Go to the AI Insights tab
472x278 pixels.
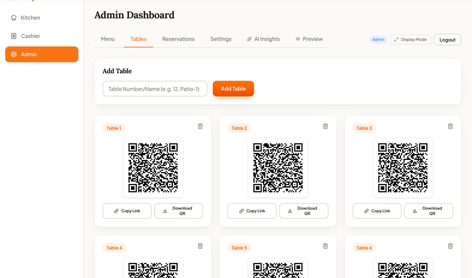coord(263,39)
